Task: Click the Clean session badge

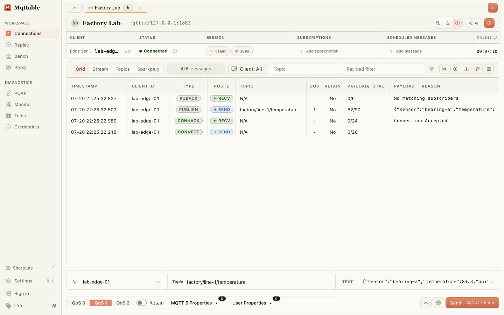Action: point(218,51)
